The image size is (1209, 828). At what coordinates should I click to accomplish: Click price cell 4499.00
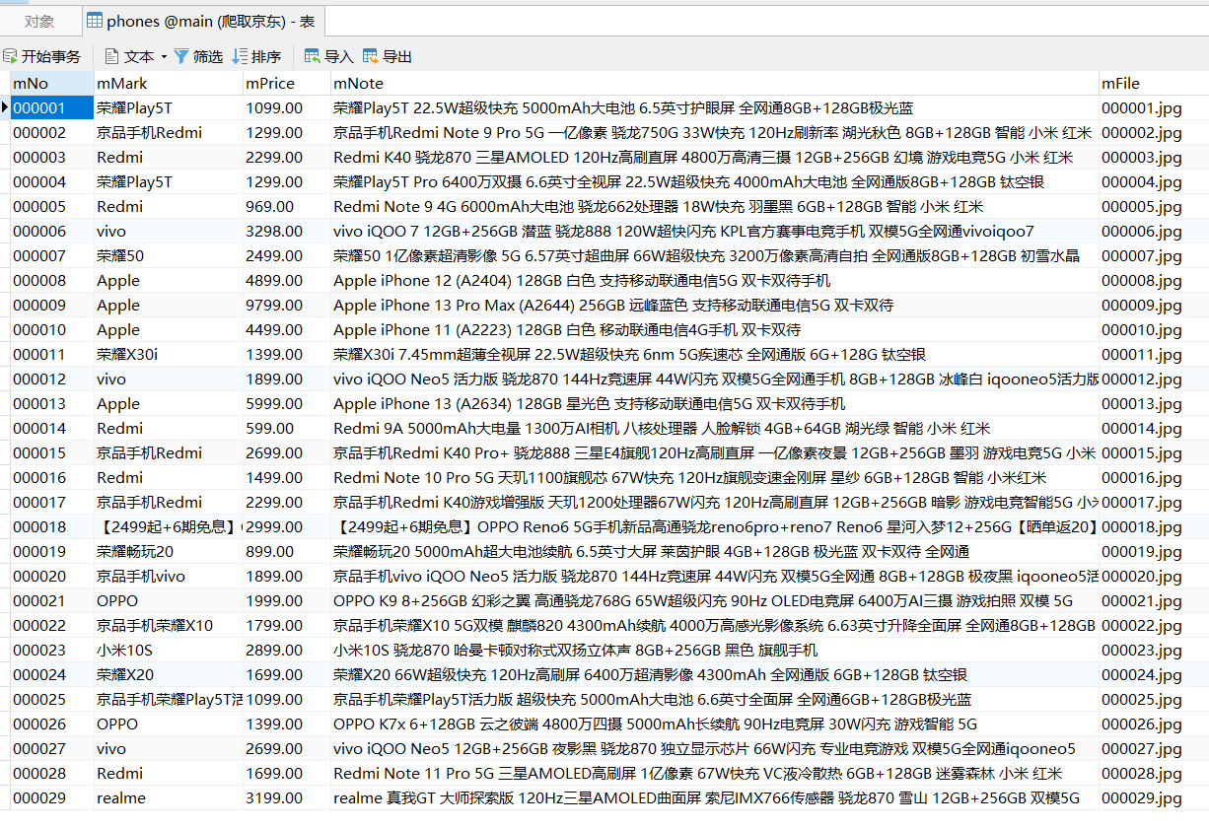[x=287, y=329]
